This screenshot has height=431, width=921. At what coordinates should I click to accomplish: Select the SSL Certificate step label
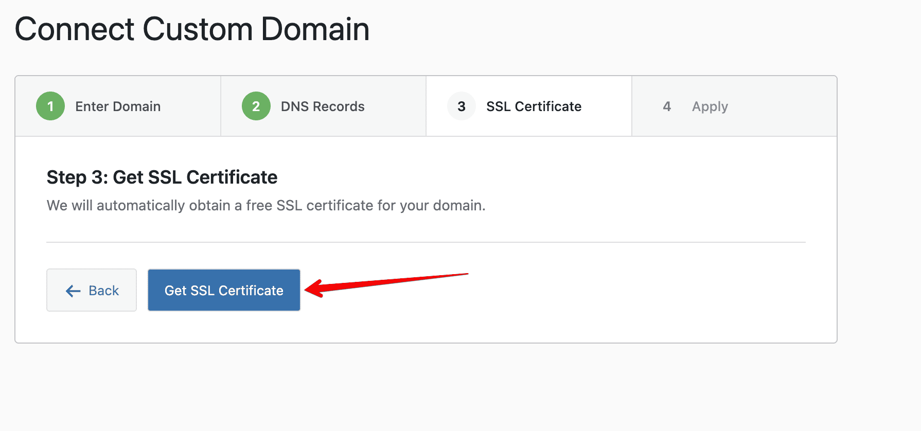coord(534,106)
